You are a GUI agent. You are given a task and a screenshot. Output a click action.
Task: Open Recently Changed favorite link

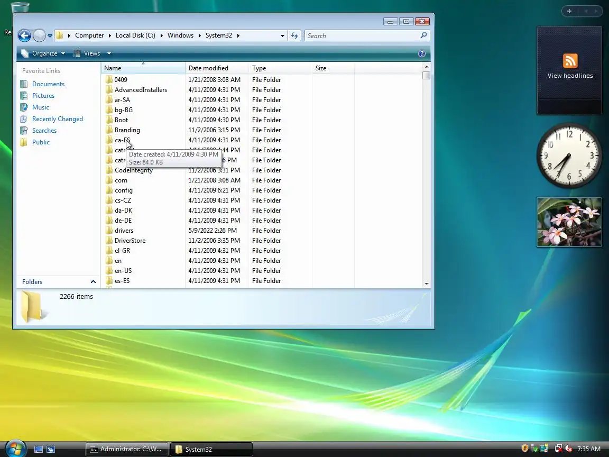click(58, 119)
